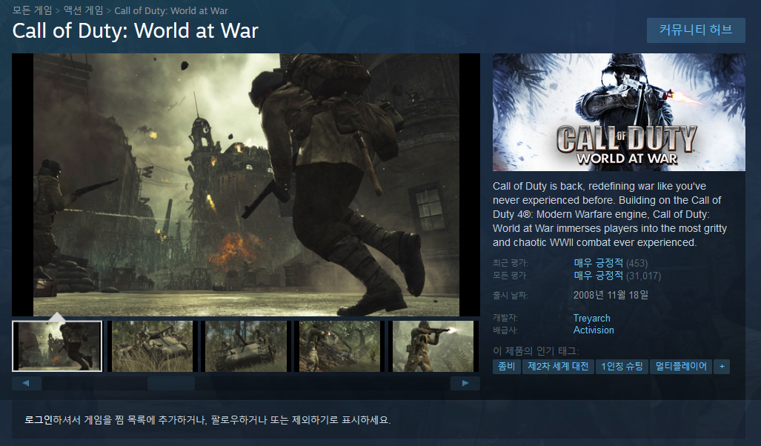Image resolution: width=761 pixels, height=446 pixels.
Task: Open developer Treyarch link
Action: point(591,319)
